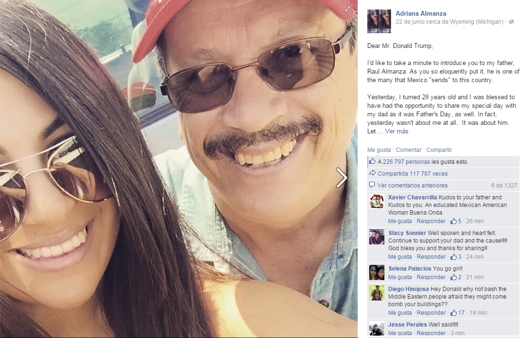This screenshot has height=338, width=520.
Task: Expand Ver comentarios anteriores
Action: point(412,186)
